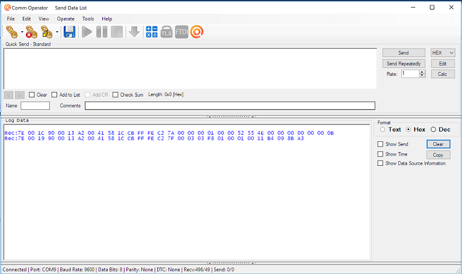
Task: Go to next item with > button
Action: (x=20, y=95)
